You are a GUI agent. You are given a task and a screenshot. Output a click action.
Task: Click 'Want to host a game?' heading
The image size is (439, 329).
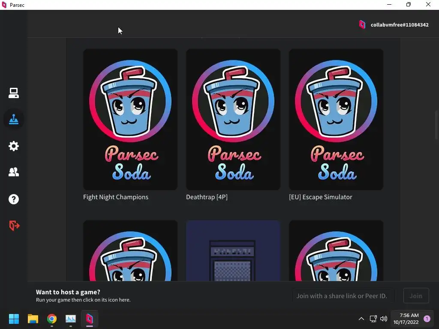click(x=68, y=292)
